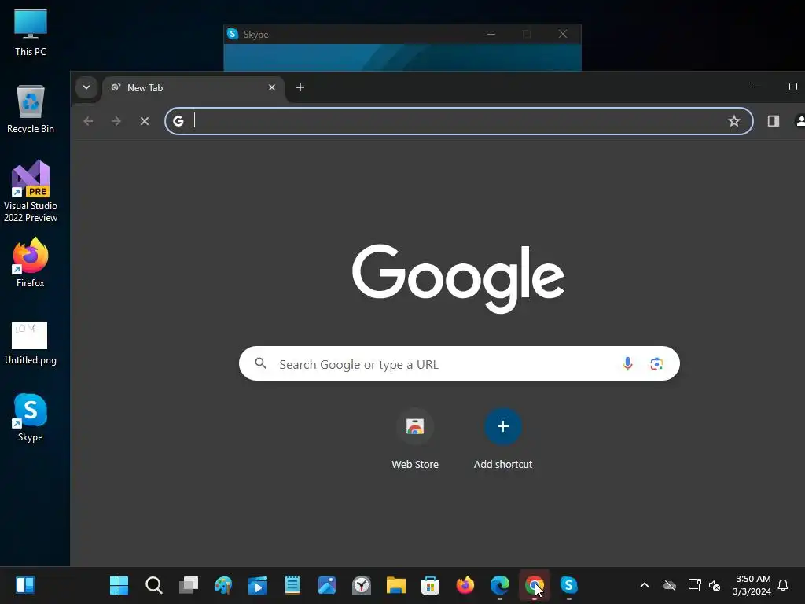
Task: Open the notifications bell
Action: click(783, 585)
